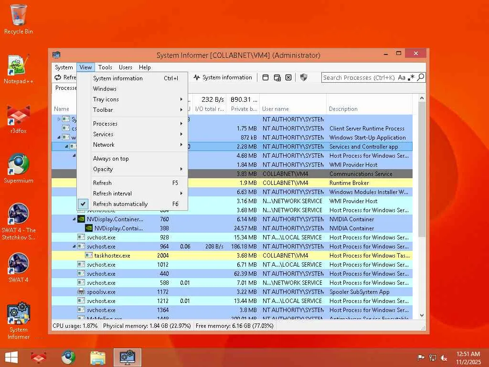The image size is (489, 367).
Task: Open File Explorer from the taskbar
Action: (x=97, y=357)
